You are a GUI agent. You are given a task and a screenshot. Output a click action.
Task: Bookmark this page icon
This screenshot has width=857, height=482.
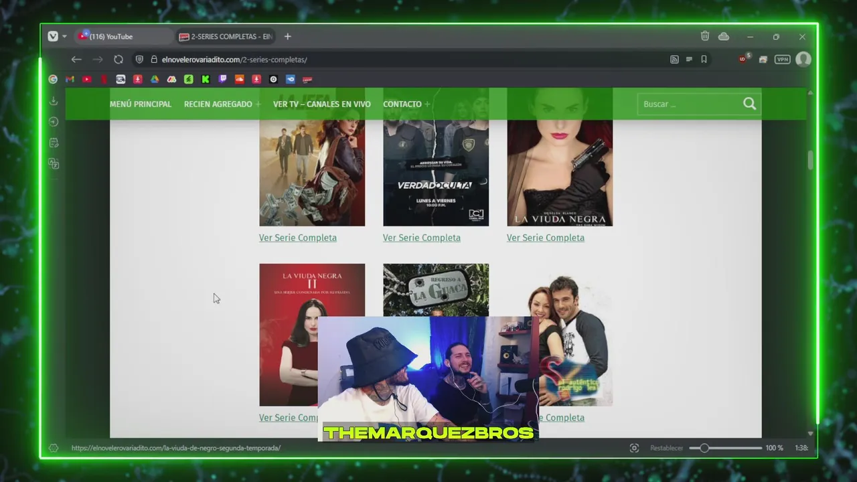tap(704, 60)
